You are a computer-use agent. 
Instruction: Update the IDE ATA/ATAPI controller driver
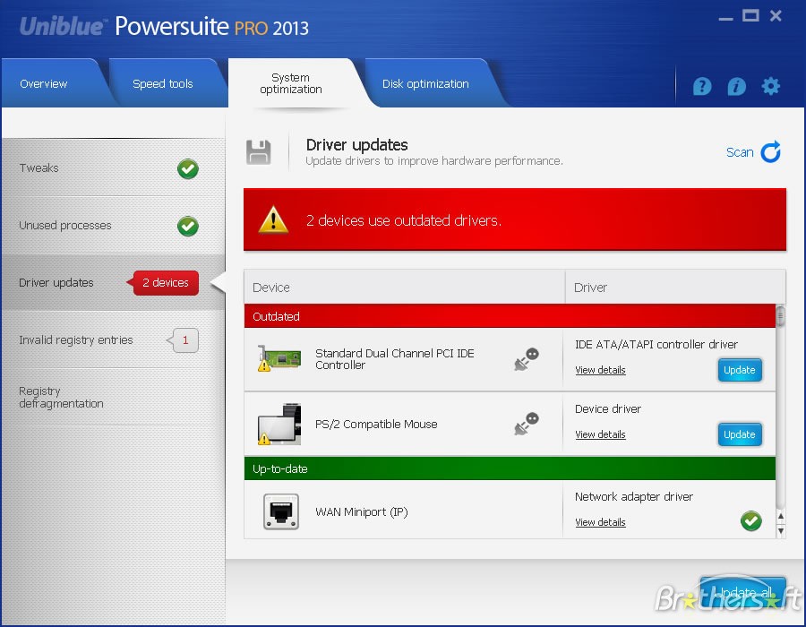click(x=739, y=370)
